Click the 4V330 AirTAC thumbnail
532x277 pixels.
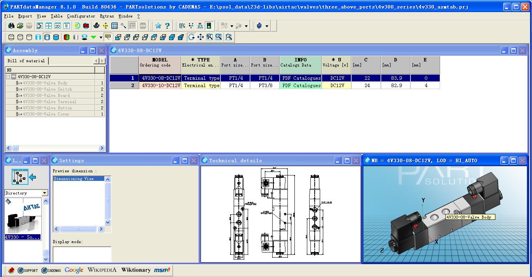pyautogui.click(x=23, y=219)
